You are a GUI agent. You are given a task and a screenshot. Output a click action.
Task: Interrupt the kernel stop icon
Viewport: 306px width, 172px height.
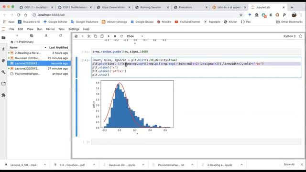(x=115, y=36)
